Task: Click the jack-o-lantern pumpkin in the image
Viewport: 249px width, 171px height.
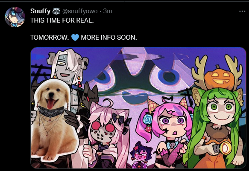Action: coord(219,78)
